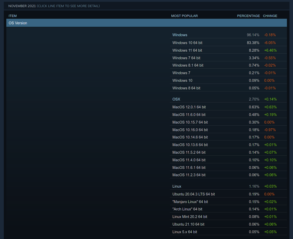Click the -6.05% change value
Image resolution: width=293 pixels, height=239 pixels.
coord(270,43)
